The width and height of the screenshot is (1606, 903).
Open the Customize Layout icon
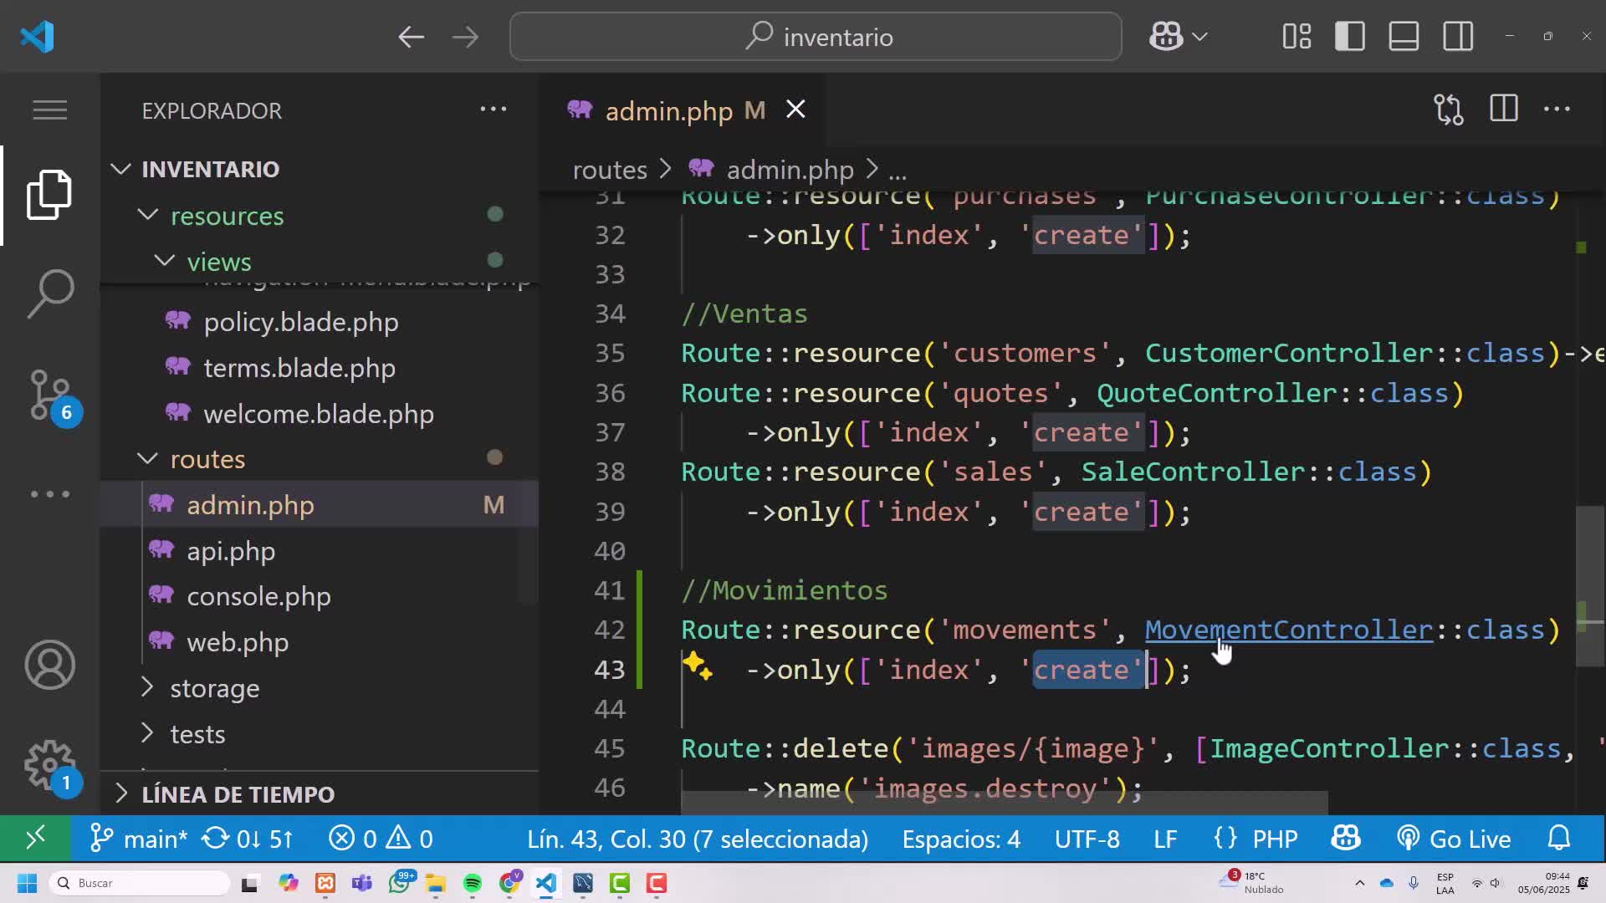[x=1297, y=37]
